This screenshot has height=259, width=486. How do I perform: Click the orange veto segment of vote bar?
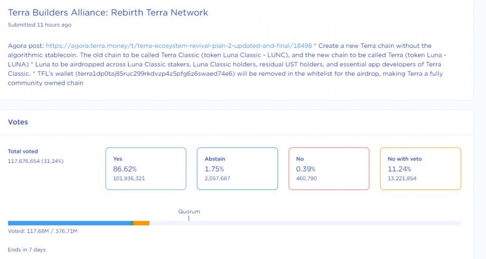(142, 223)
